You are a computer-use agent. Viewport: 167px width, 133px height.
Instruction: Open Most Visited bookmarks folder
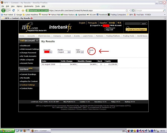pos(7,15)
